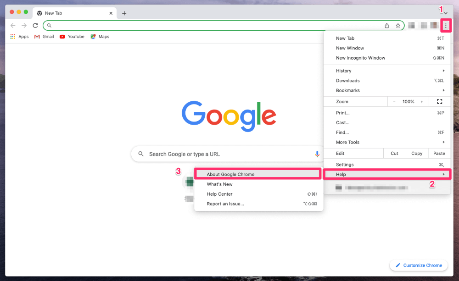Increase zoom with the plus button

click(x=422, y=102)
